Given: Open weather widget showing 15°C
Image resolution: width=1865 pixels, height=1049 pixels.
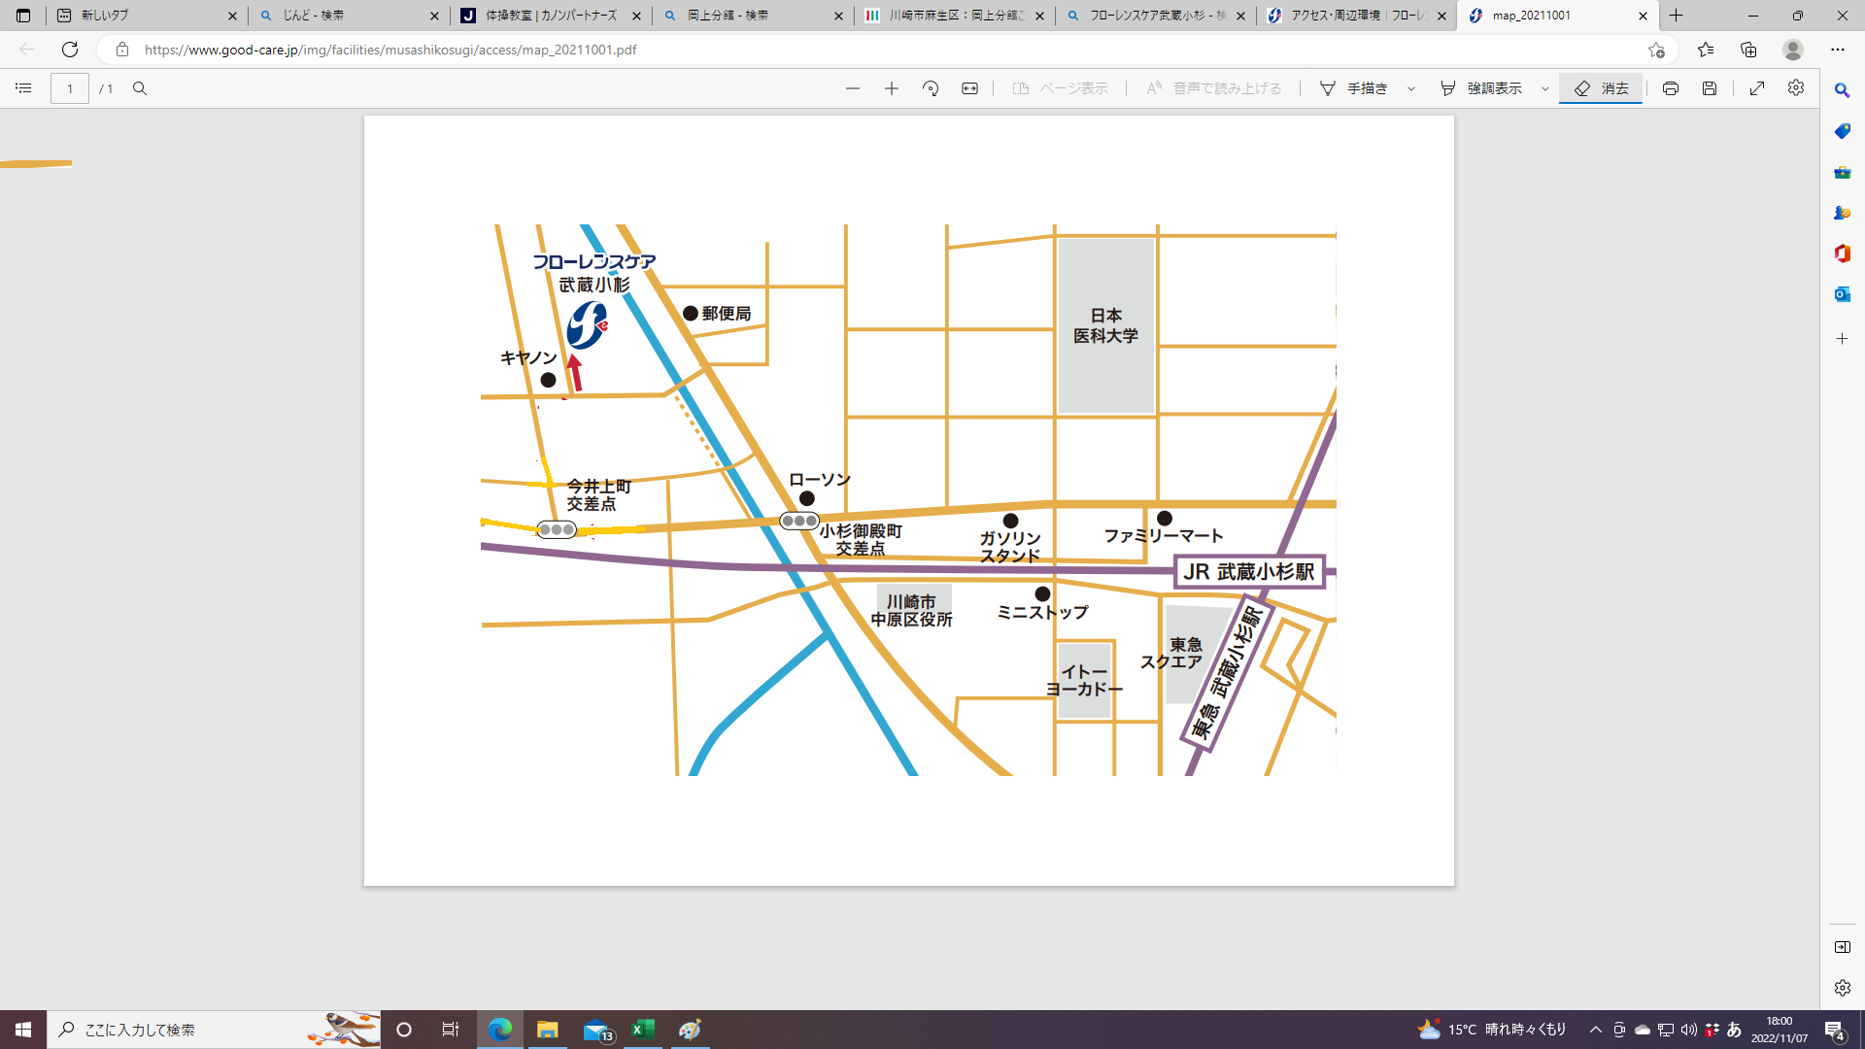Looking at the screenshot, I should click(x=1492, y=1030).
